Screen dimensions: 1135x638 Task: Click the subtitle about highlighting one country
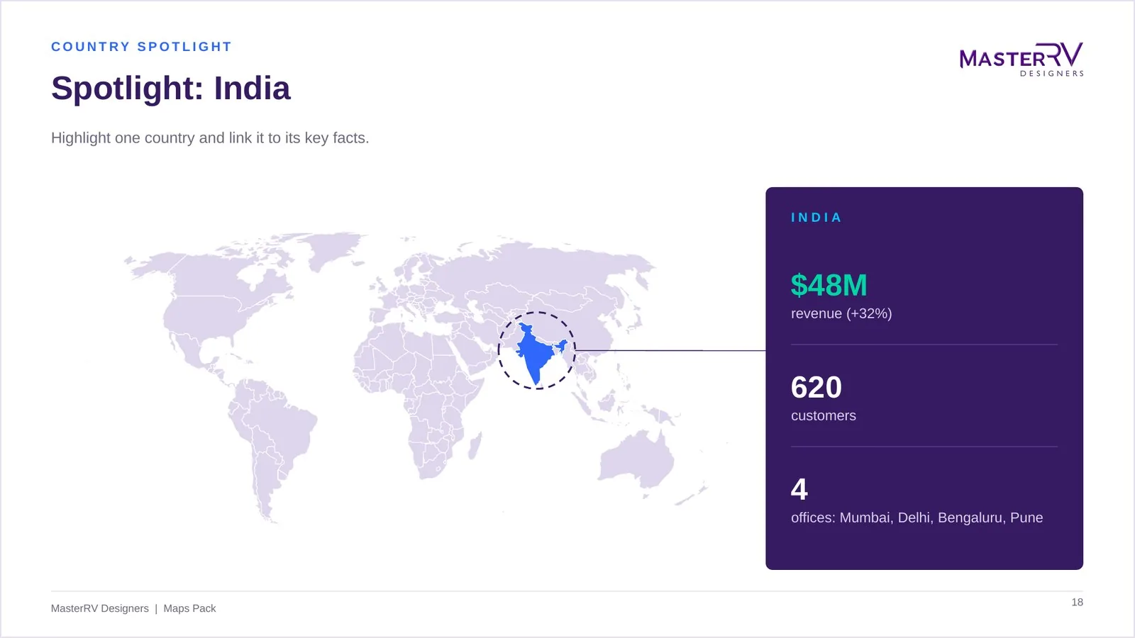tap(210, 138)
